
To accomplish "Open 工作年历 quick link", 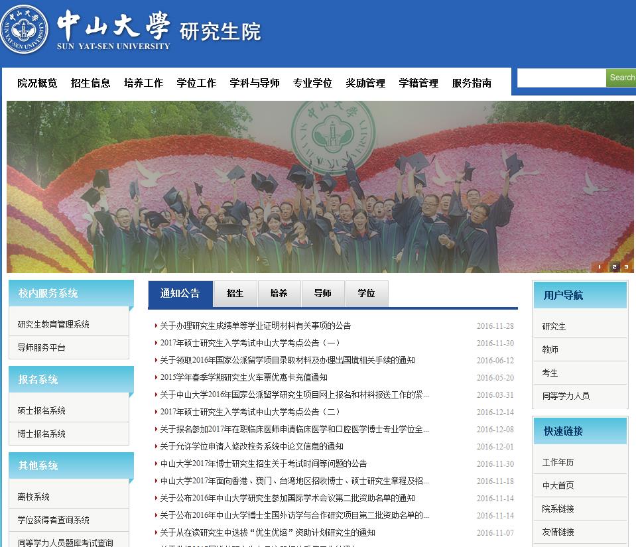I will [558, 462].
